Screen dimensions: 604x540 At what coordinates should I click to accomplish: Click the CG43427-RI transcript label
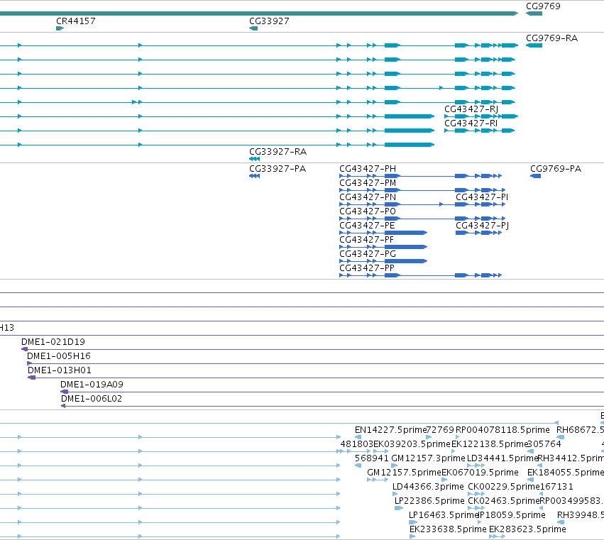pos(471,123)
